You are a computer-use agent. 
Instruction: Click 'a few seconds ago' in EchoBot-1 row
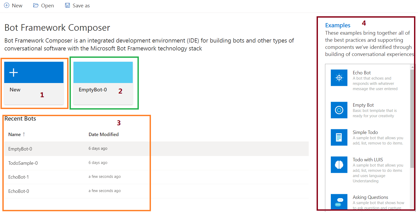(105, 177)
